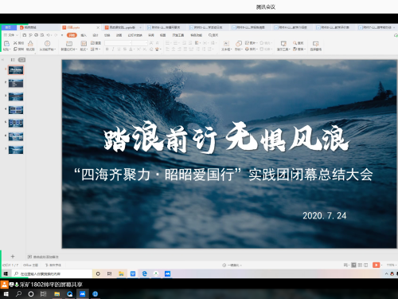
Task: Click the add slide plus button
Action: [13, 257]
